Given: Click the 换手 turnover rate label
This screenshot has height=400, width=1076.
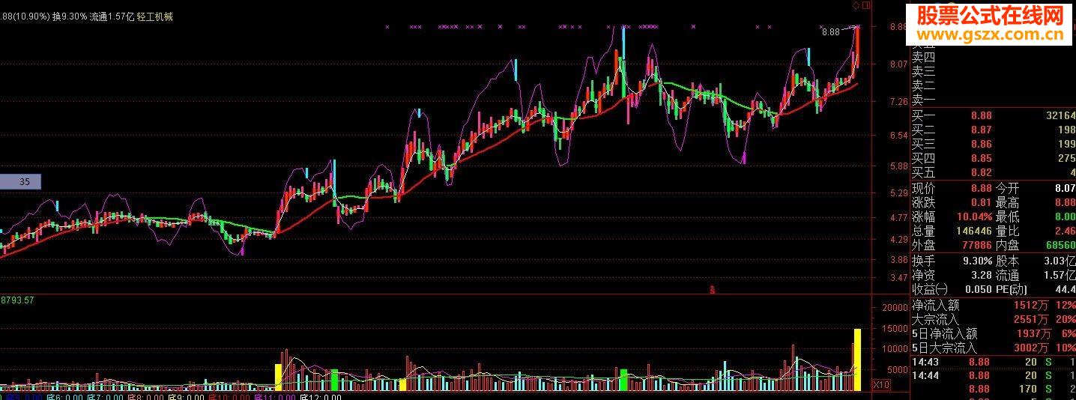Looking at the screenshot, I should pos(923,261).
